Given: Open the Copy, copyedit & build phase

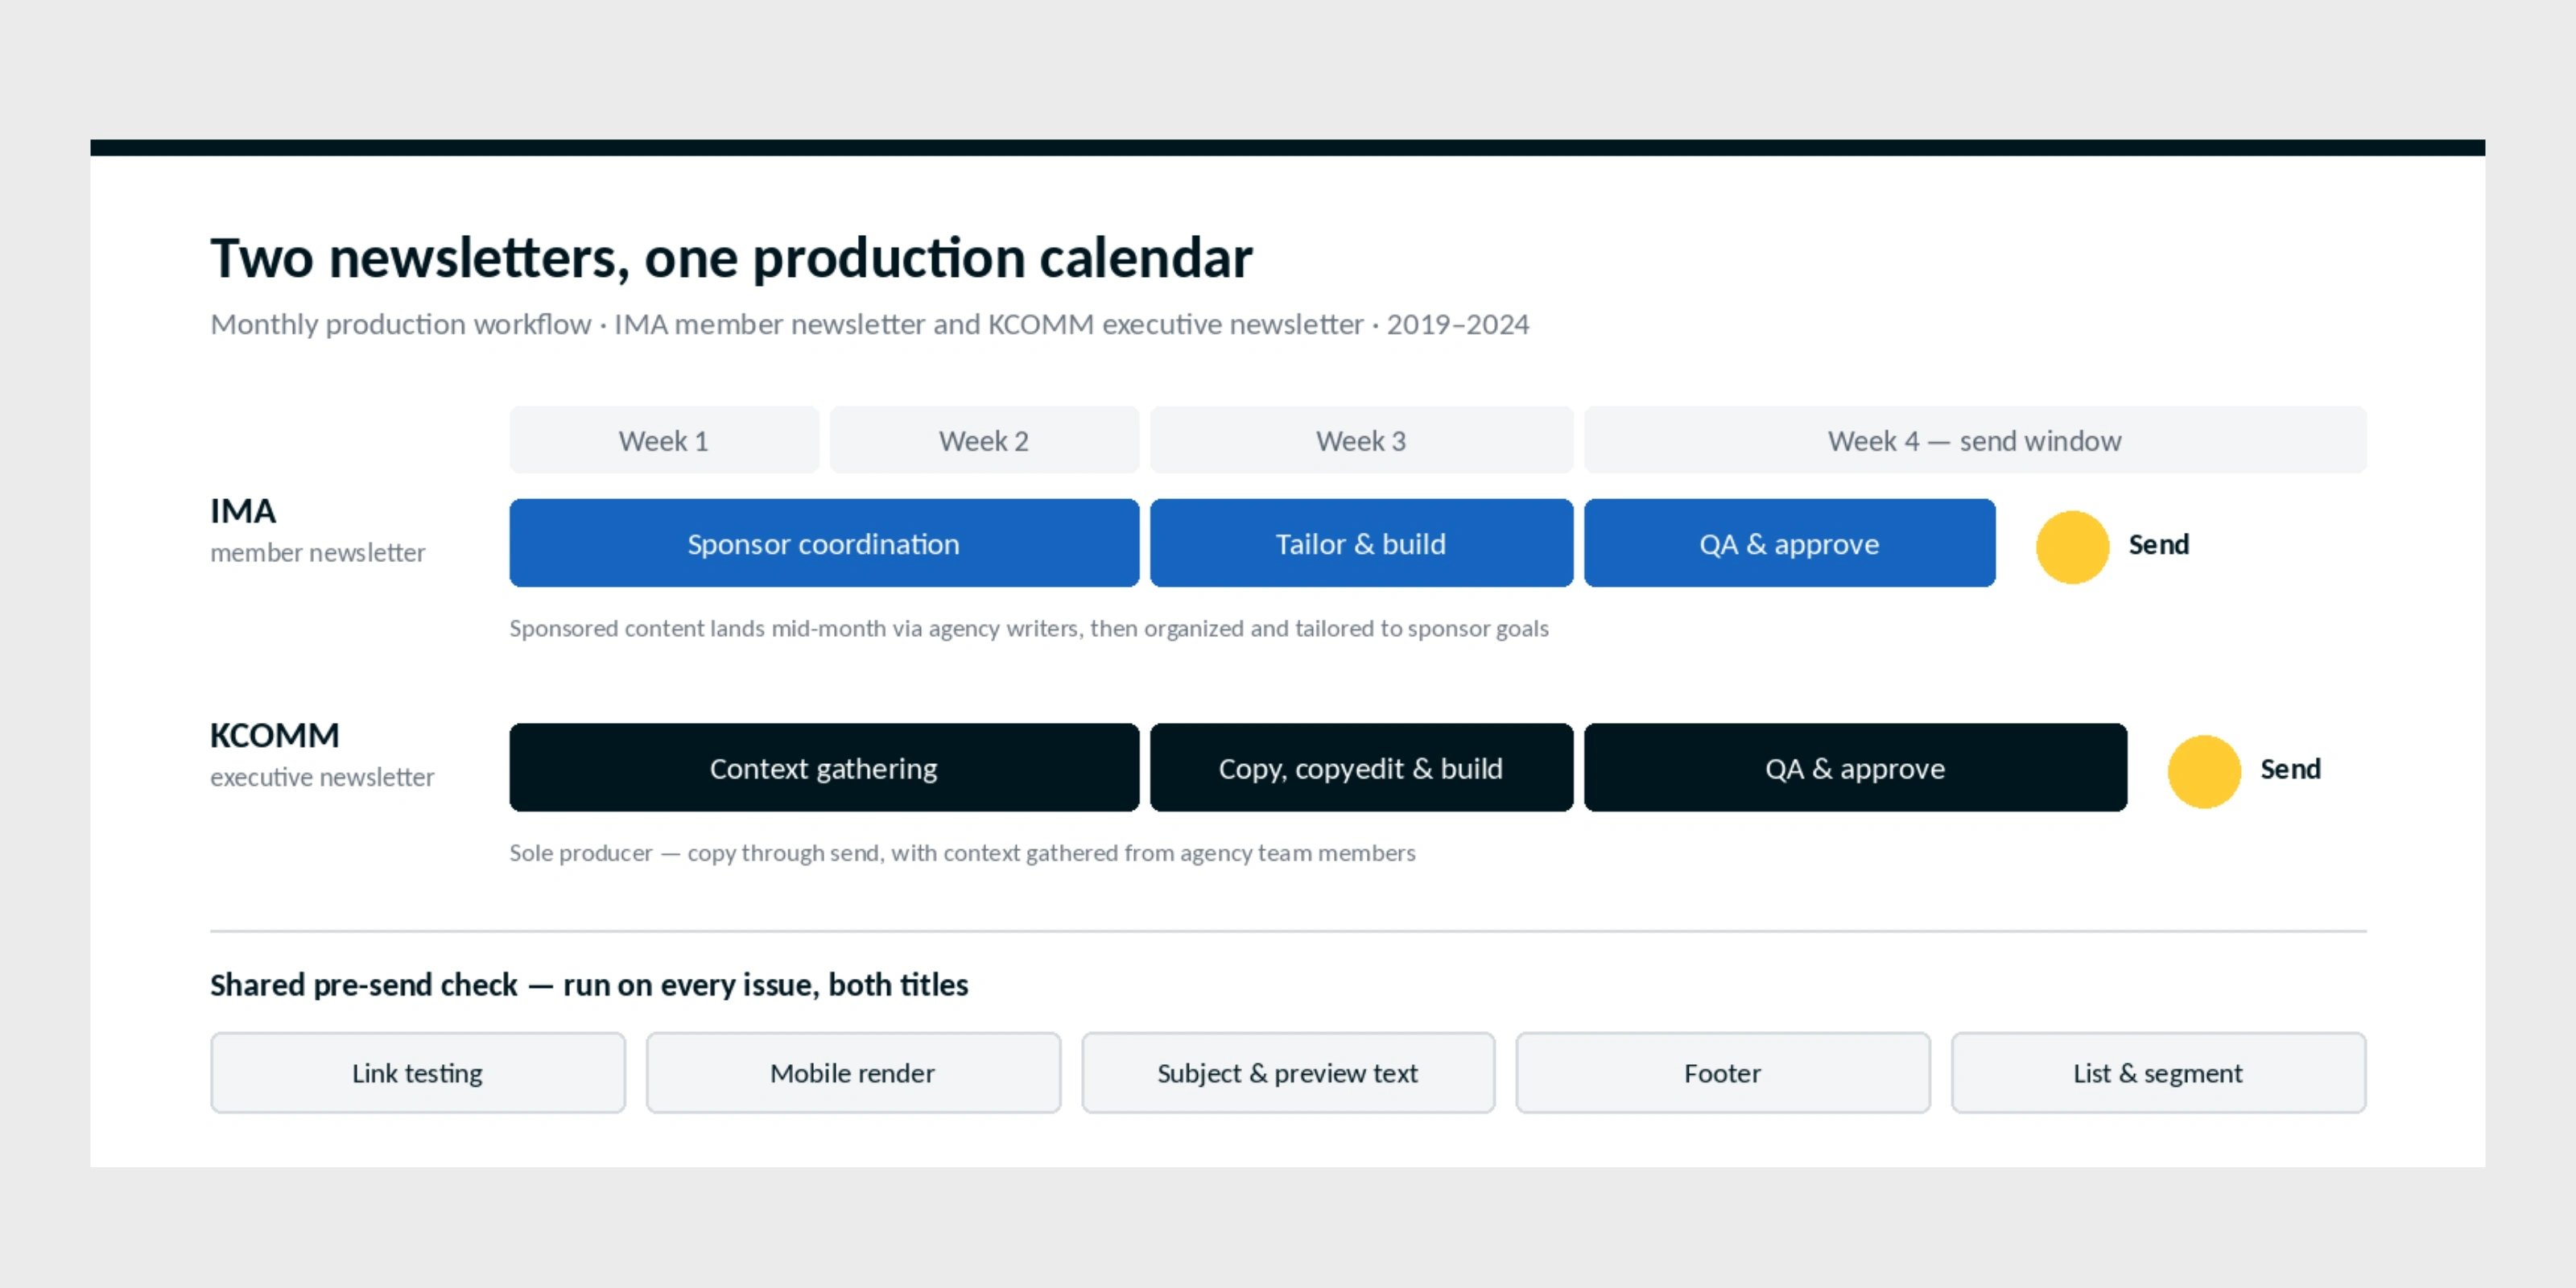Looking at the screenshot, I should [x=1361, y=767].
